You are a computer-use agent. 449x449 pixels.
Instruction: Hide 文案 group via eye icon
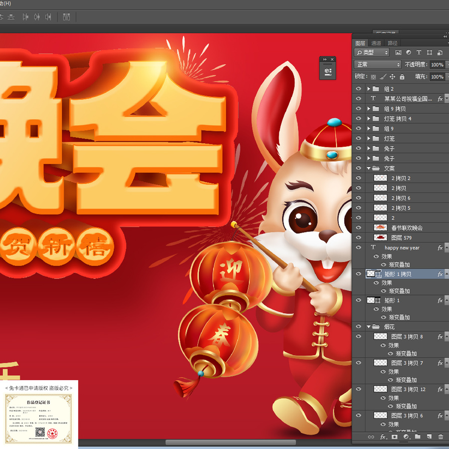pyautogui.click(x=359, y=168)
